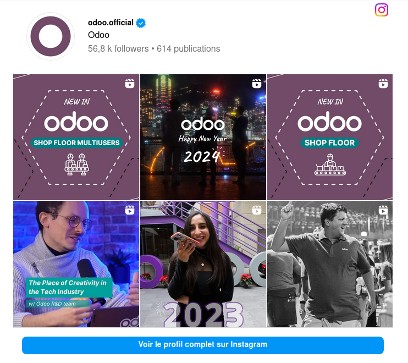The image size is (408, 363).
Task: Click reel icon on Shop Floor Multiusers post
Action: tap(130, 84)
